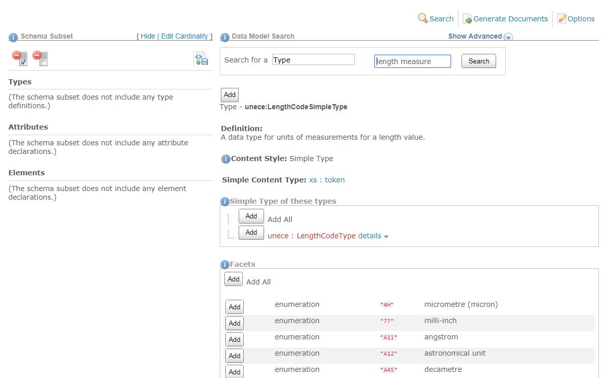Open Generate Documents in top menu
The image size is (605, 378).
coord(505,19)
